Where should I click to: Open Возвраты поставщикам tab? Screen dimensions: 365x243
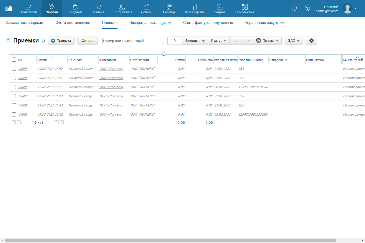coord(150,23)
